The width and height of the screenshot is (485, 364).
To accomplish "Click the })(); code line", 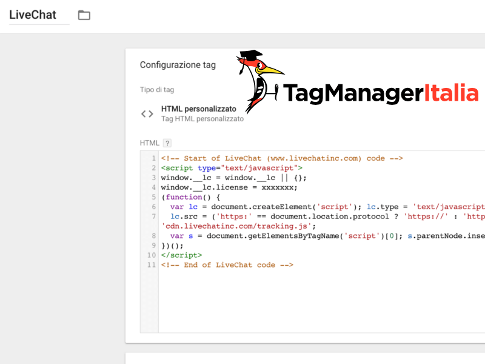I will pyautogui.click(x=172, y=246).
